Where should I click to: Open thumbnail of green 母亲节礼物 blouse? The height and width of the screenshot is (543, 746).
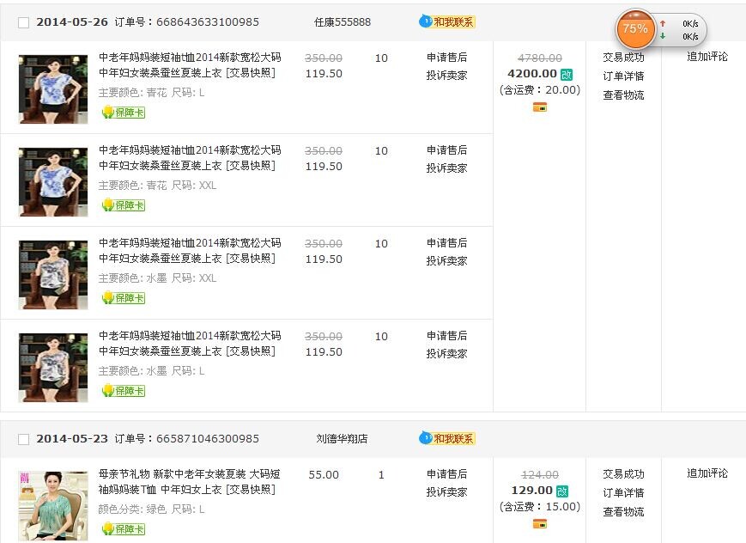[x=53, y=505]
